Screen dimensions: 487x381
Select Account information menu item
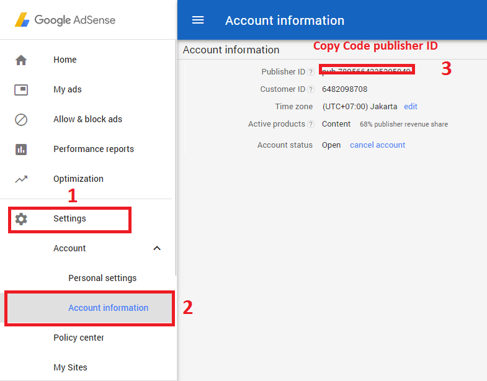(x=108, y=308)
